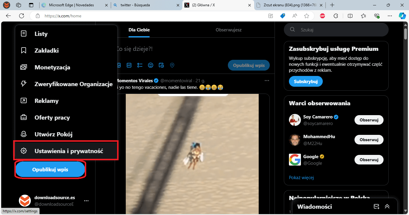Viewport: 409px width, 215px height.
Task: Click the Pokaż więcej link
Action: 301,178
